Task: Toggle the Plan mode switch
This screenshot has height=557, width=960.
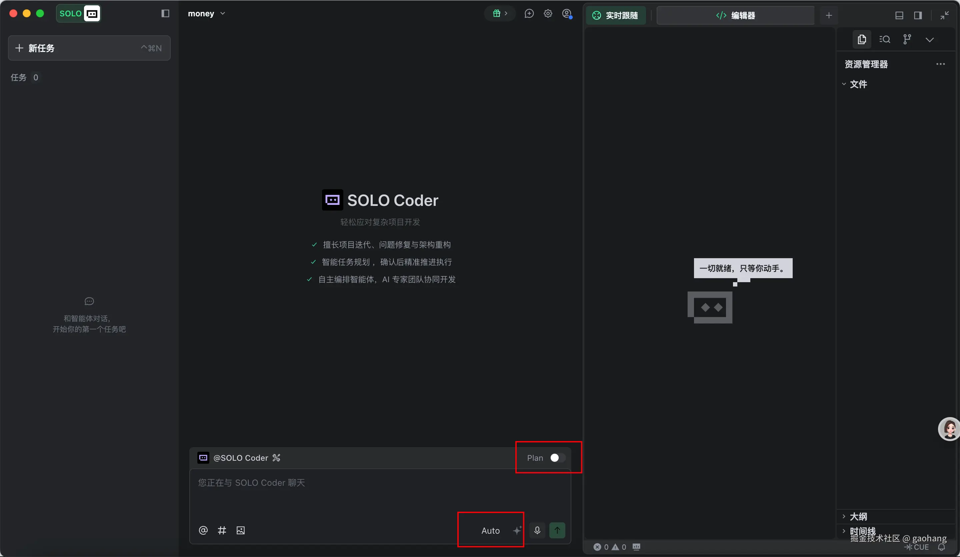Action: click(x=557, y=458)
